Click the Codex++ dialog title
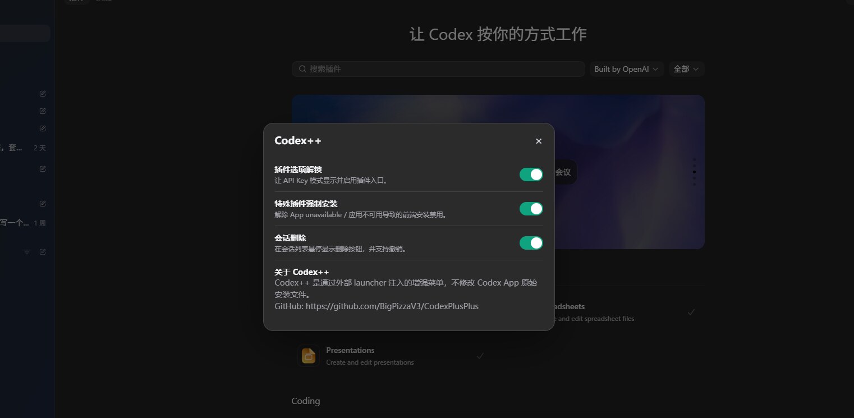The height and width of the screenshot is (418, 854). coord(298,141)
